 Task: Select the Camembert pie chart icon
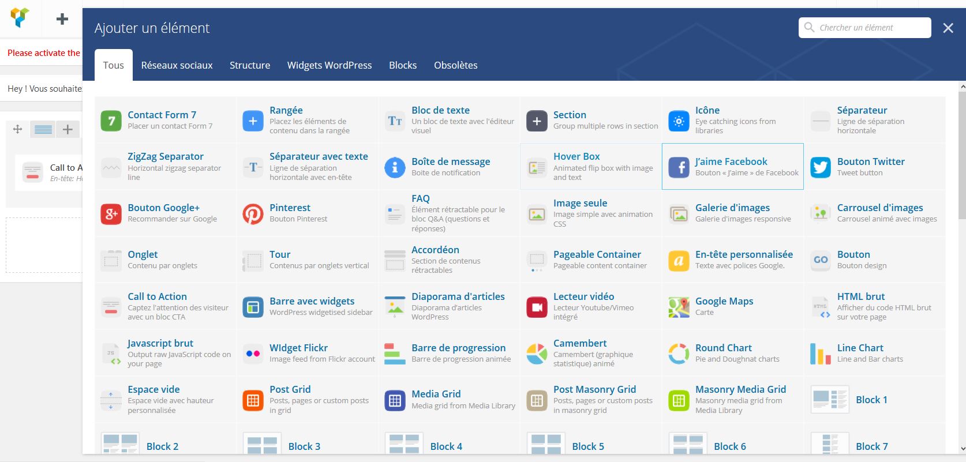click(x=537, y=354)
